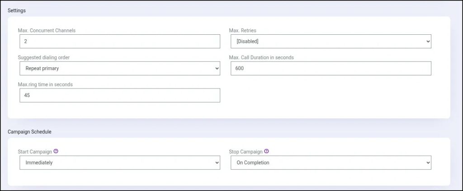Expand the dropdown showing On Completion
This screenshot has width=463, height=191.
(331, 163)
